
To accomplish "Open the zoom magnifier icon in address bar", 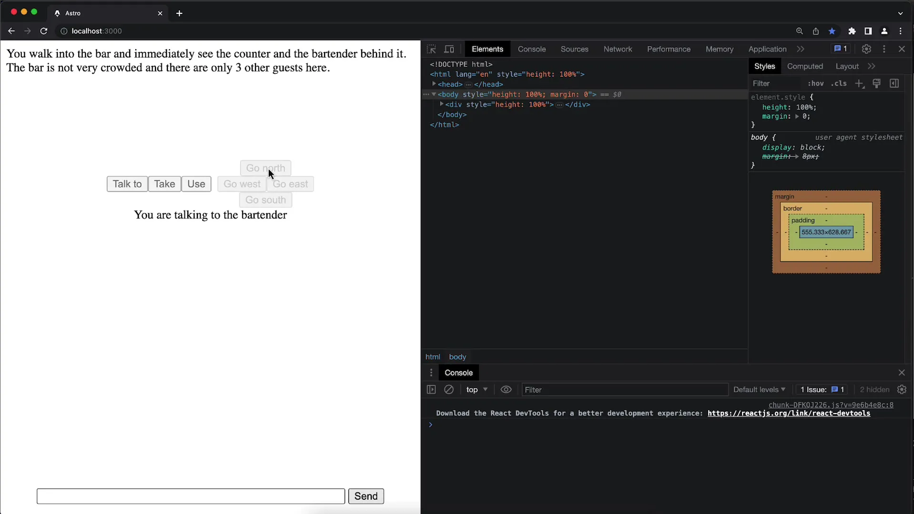I will (x=800, y=31).
